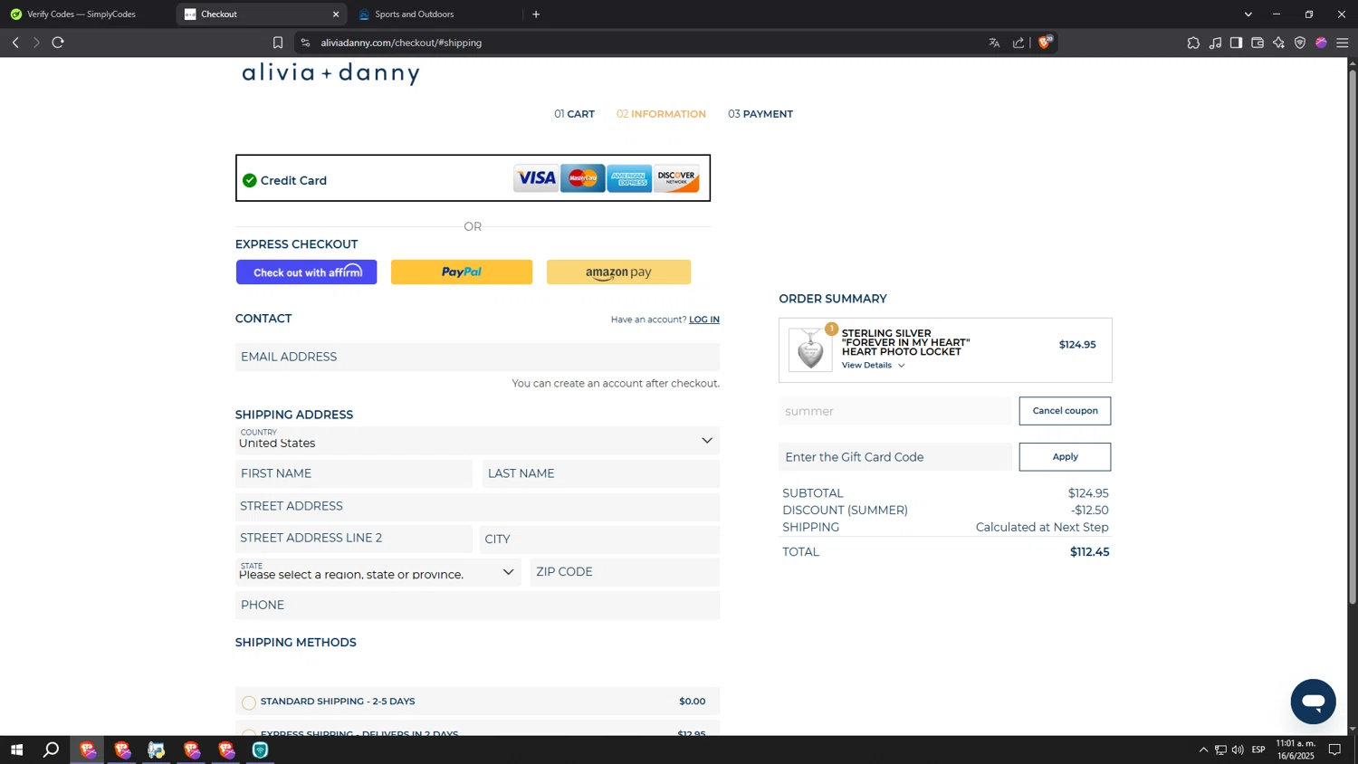This screenshot has height=764, width=1358.
Task: Click the Log In link
Action: [704, 320]
